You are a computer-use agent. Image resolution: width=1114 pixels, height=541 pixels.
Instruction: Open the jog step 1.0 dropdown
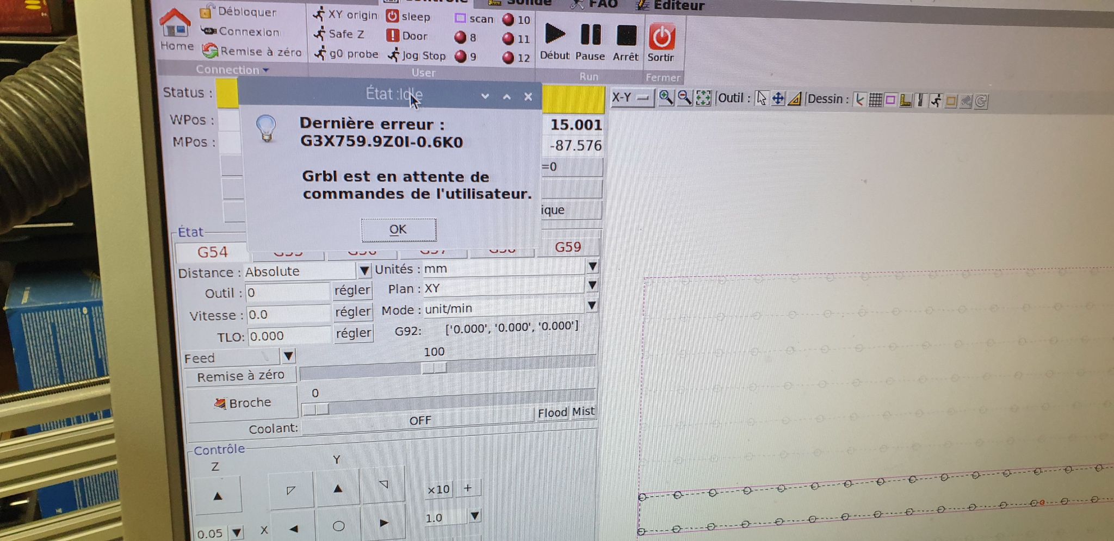tap(475, 515)
